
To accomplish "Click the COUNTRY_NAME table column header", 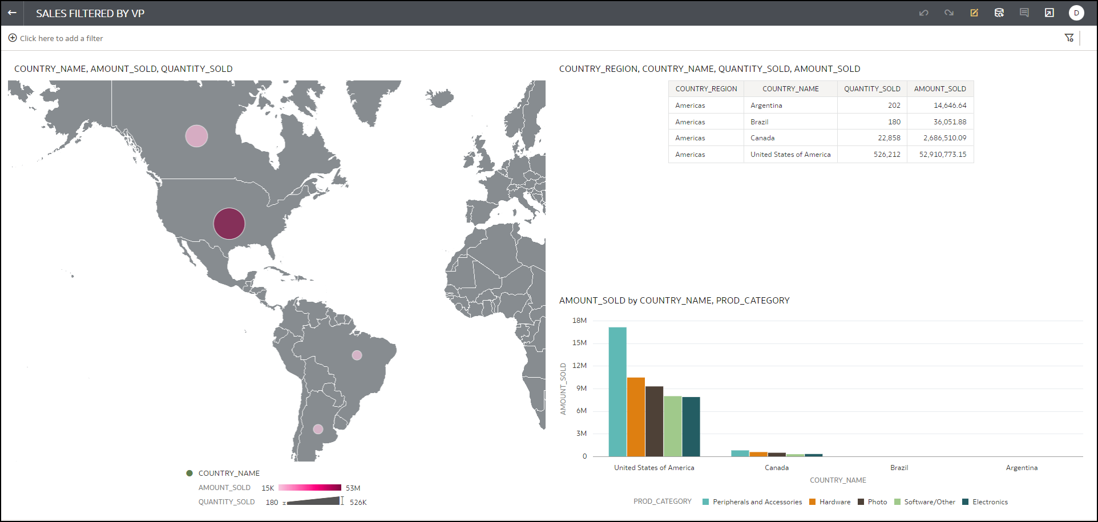I will [x=790, y=89].
